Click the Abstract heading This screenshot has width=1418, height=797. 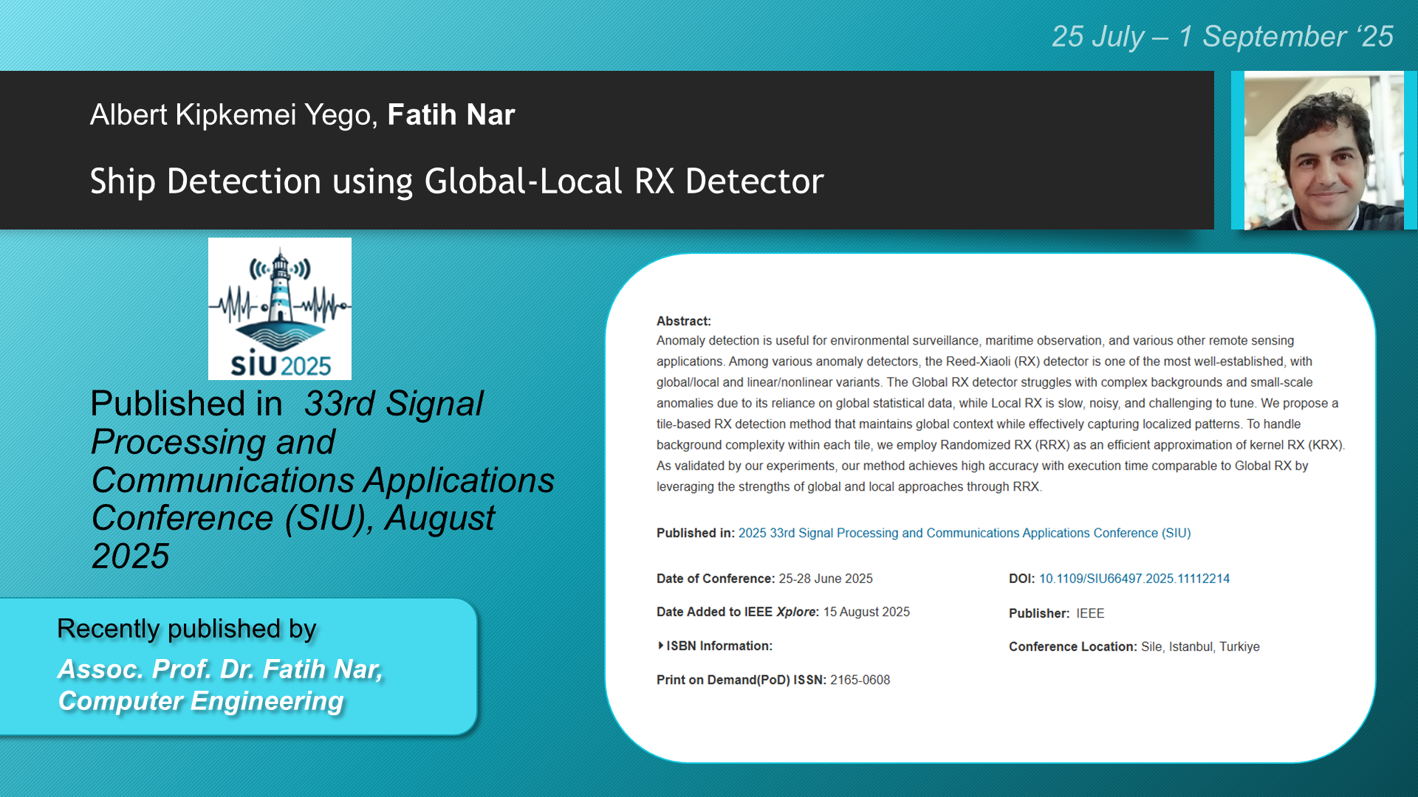tap(683, 321)
